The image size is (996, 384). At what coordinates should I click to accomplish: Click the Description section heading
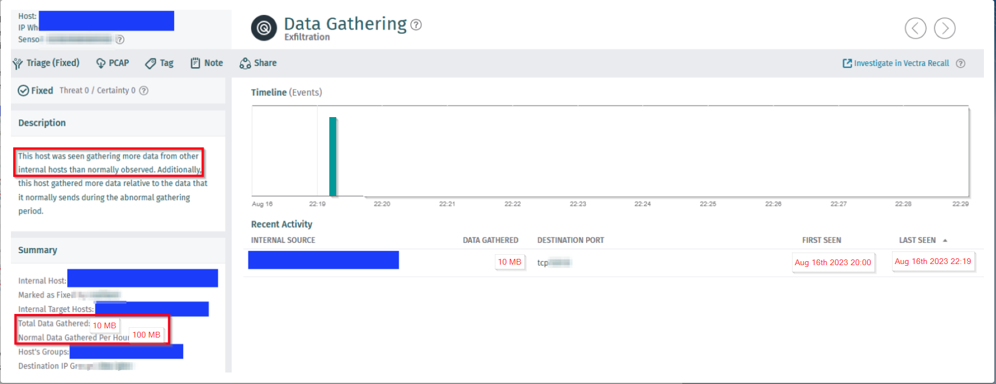(42, 123)
